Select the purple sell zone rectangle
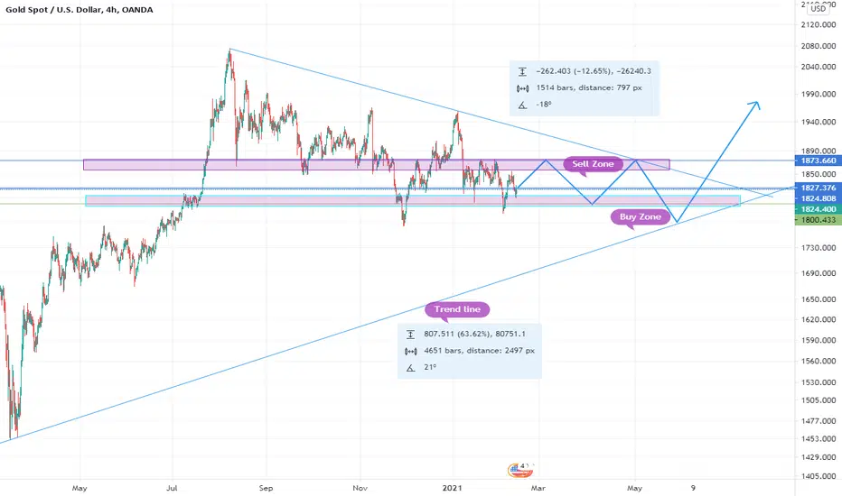Image resolution: width=842 pixels, height=496 pixels. pyautogui.click(x=377, y=164)
